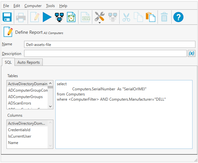Viewport: 198px width, 163px height.
Task: Select CredentialsId in Columns list
Action: point(27,130)
